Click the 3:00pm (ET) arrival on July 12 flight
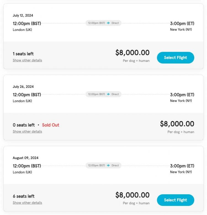The image size is (207, 215). pos(182,23)
